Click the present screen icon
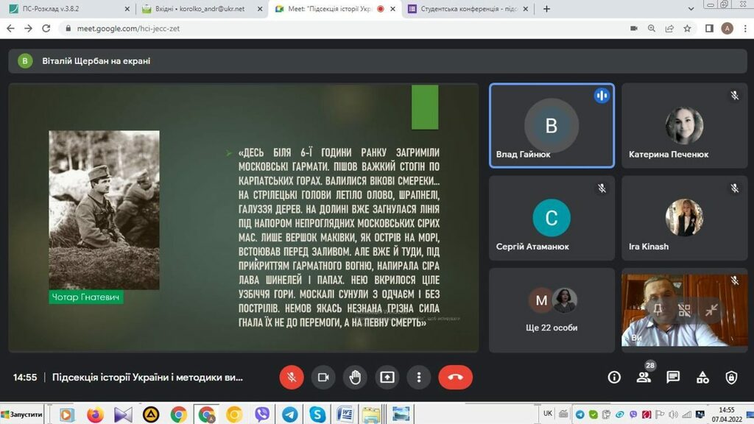Viewport: 754px width, 424px height. click(387, 377)
